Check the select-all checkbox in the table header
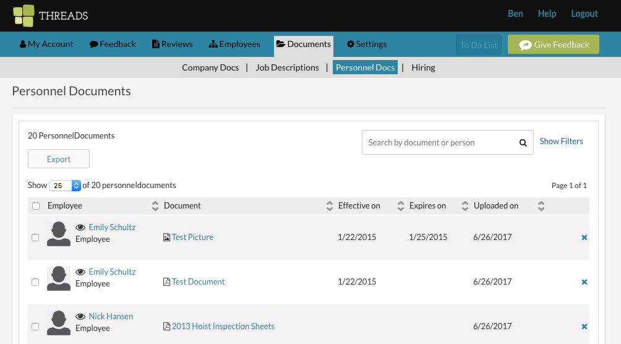This screenshot has width=621, height=344. click(x=36, y=205)
